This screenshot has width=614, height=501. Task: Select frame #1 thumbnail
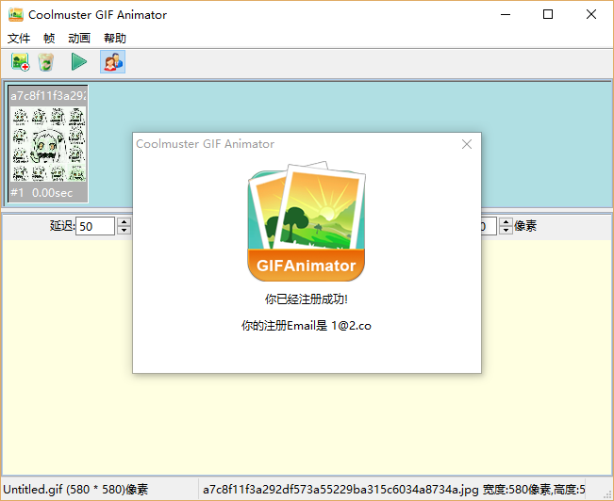(x=48, y=144)
